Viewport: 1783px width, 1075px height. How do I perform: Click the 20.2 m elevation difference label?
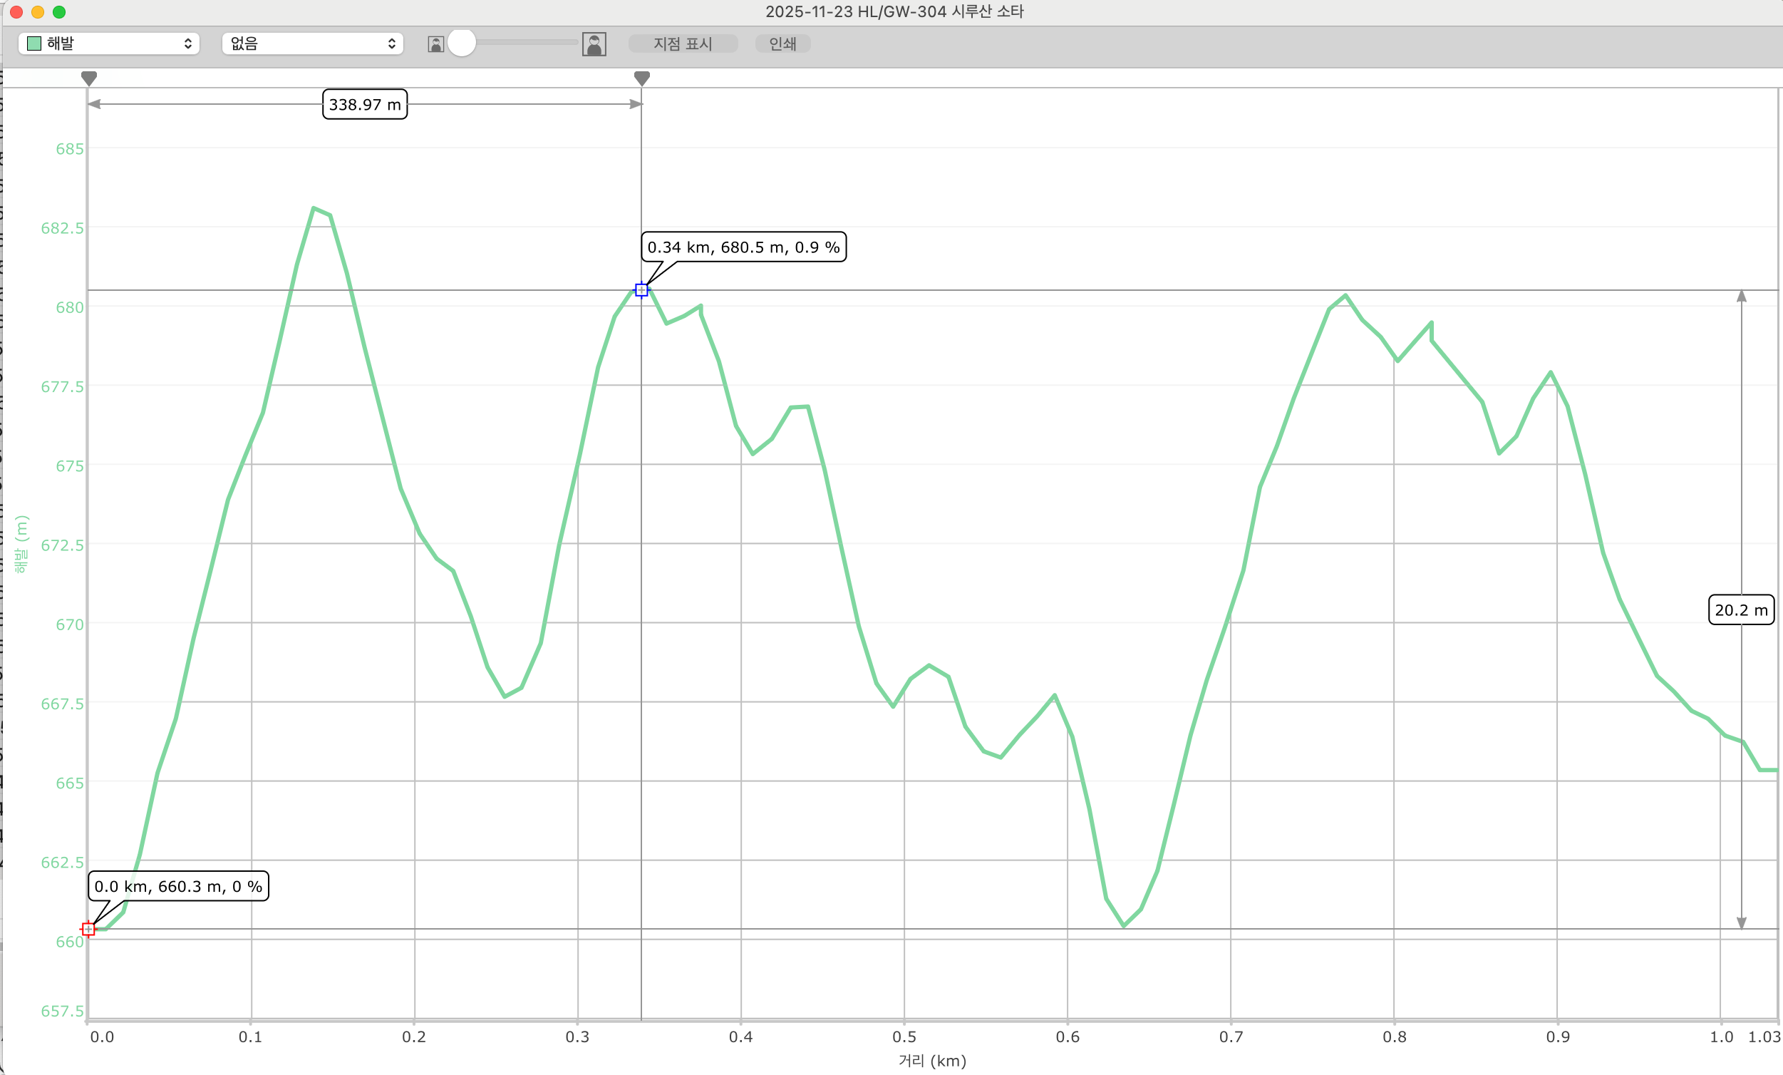(1740, 609)
